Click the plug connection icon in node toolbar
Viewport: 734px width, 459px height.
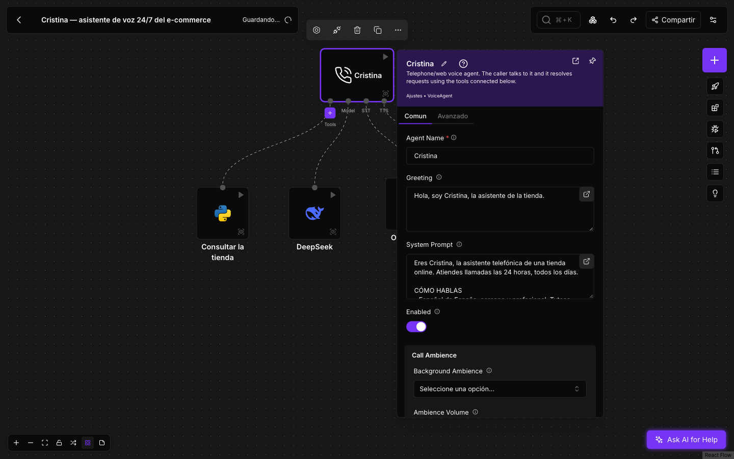coord(337,30)
